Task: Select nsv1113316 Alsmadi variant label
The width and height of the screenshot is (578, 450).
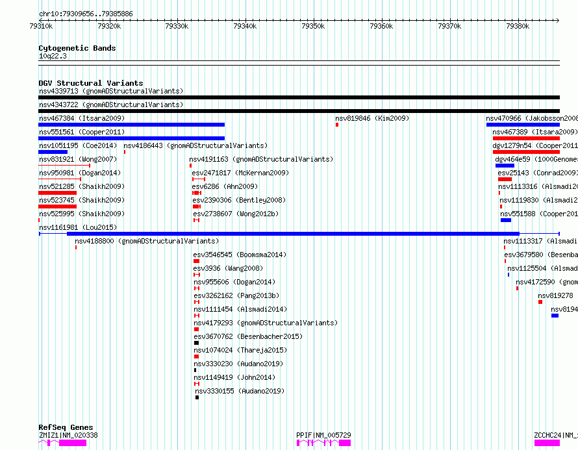Action: [x=538, y=186]
